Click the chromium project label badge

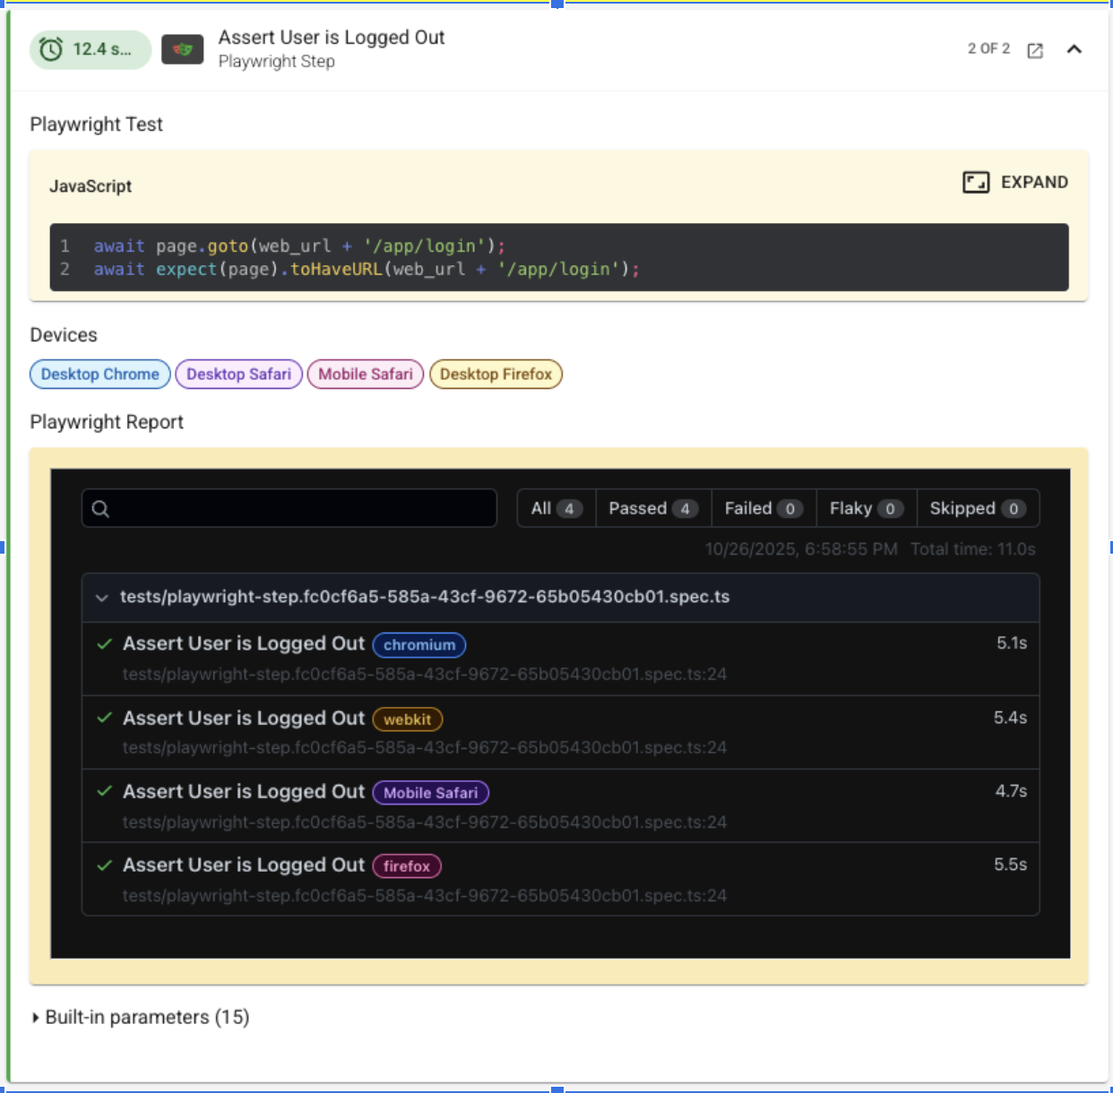tap(419, 645)
